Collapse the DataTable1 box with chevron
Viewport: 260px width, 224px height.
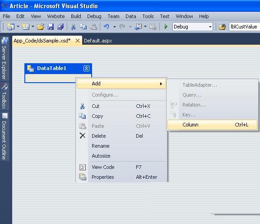pyautogui.click(x=86, y=68)
